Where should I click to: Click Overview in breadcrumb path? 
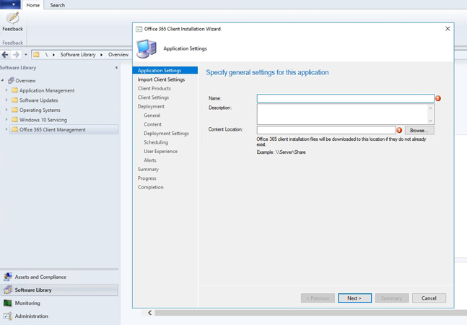[x=118, y=54]
